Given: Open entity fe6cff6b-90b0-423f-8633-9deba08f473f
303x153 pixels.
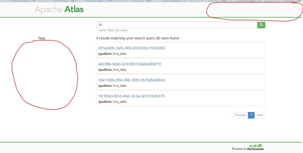Looking at the screenshot, I should [x=130, y=64].
